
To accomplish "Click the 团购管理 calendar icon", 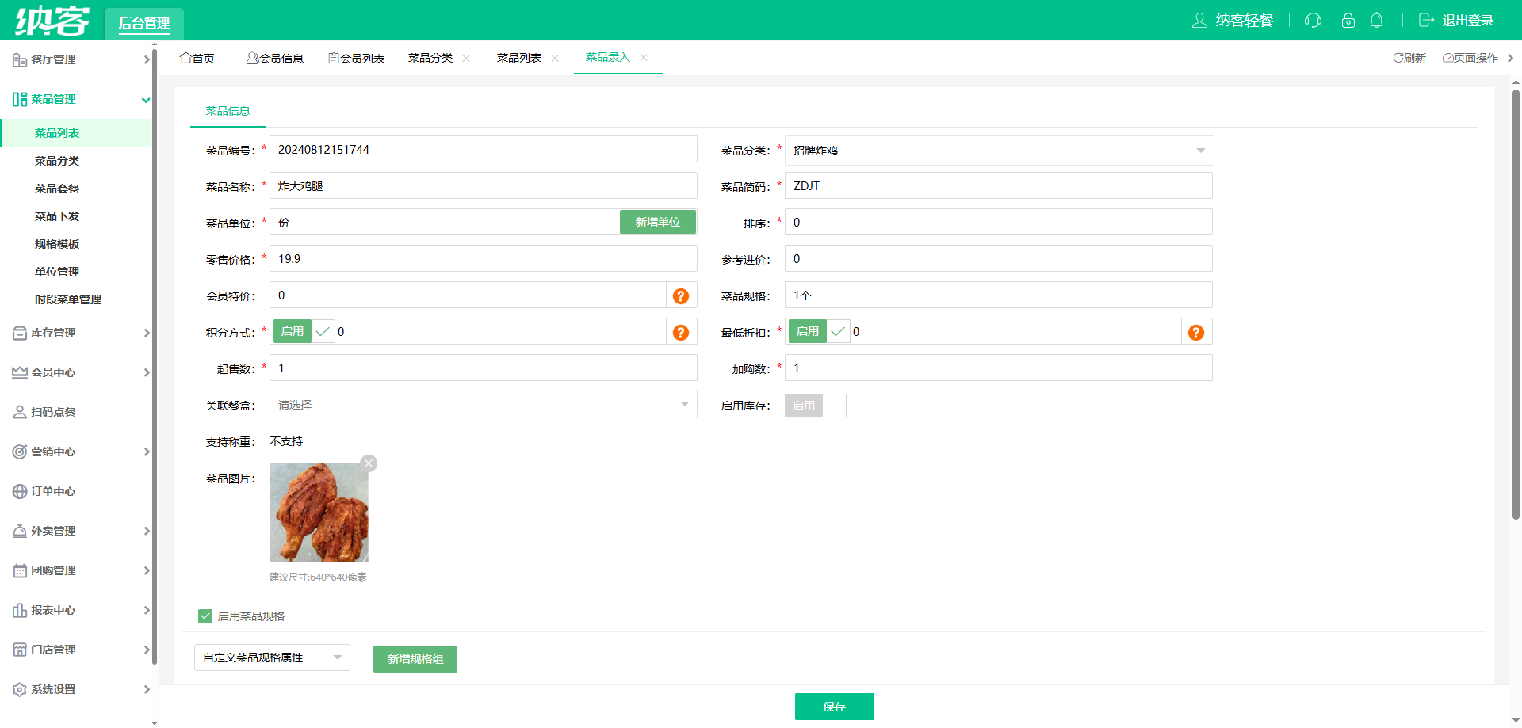I will tap(20, 571).
